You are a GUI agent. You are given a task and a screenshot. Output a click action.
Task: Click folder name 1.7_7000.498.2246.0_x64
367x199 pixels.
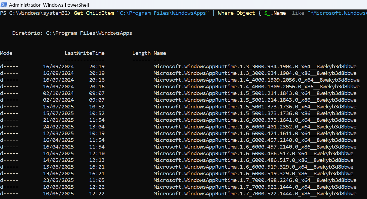[x=255, y=180]
